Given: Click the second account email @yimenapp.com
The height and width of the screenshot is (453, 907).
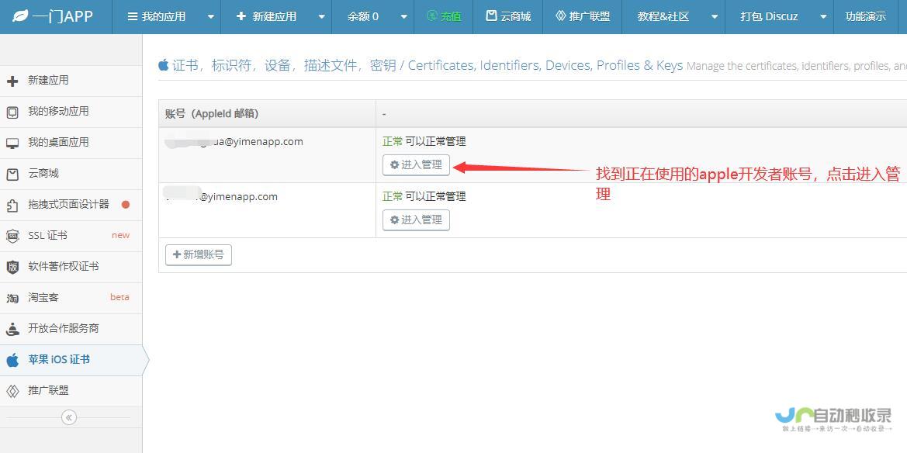Looking at the screenshot, I should 222,195.
